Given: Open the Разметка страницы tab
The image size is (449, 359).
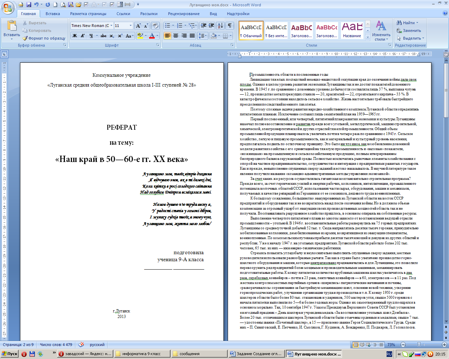Looking at the screenshot, I should coord(88,14).
